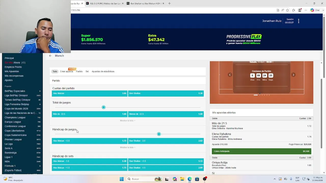Screen dimensions: 326x183
Task: Open Copilot Chat button
Action: (315, 10)
